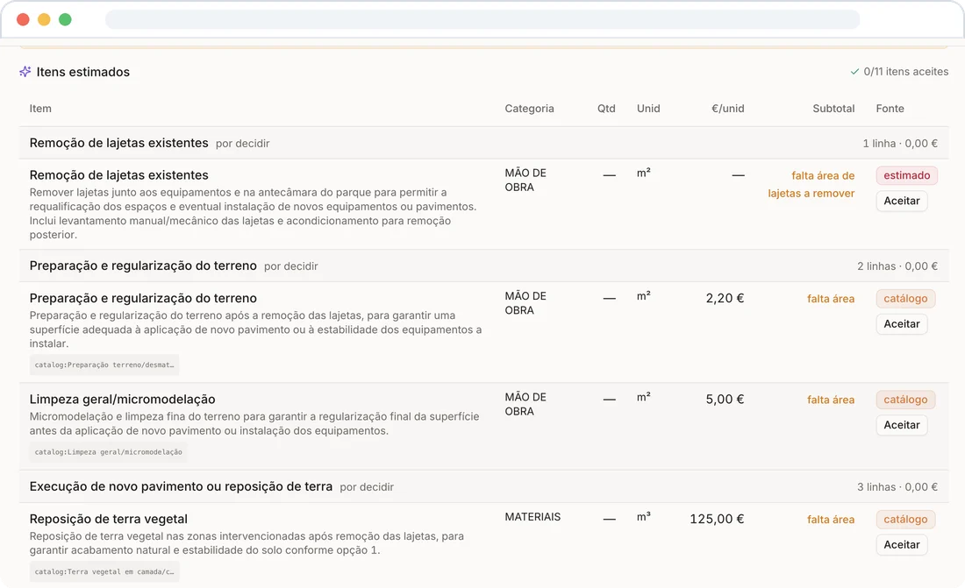This screenshot has width=965, height=588.
Task: Click por decidir beside Execução de novo pavimento
Action: click(367, 487)
